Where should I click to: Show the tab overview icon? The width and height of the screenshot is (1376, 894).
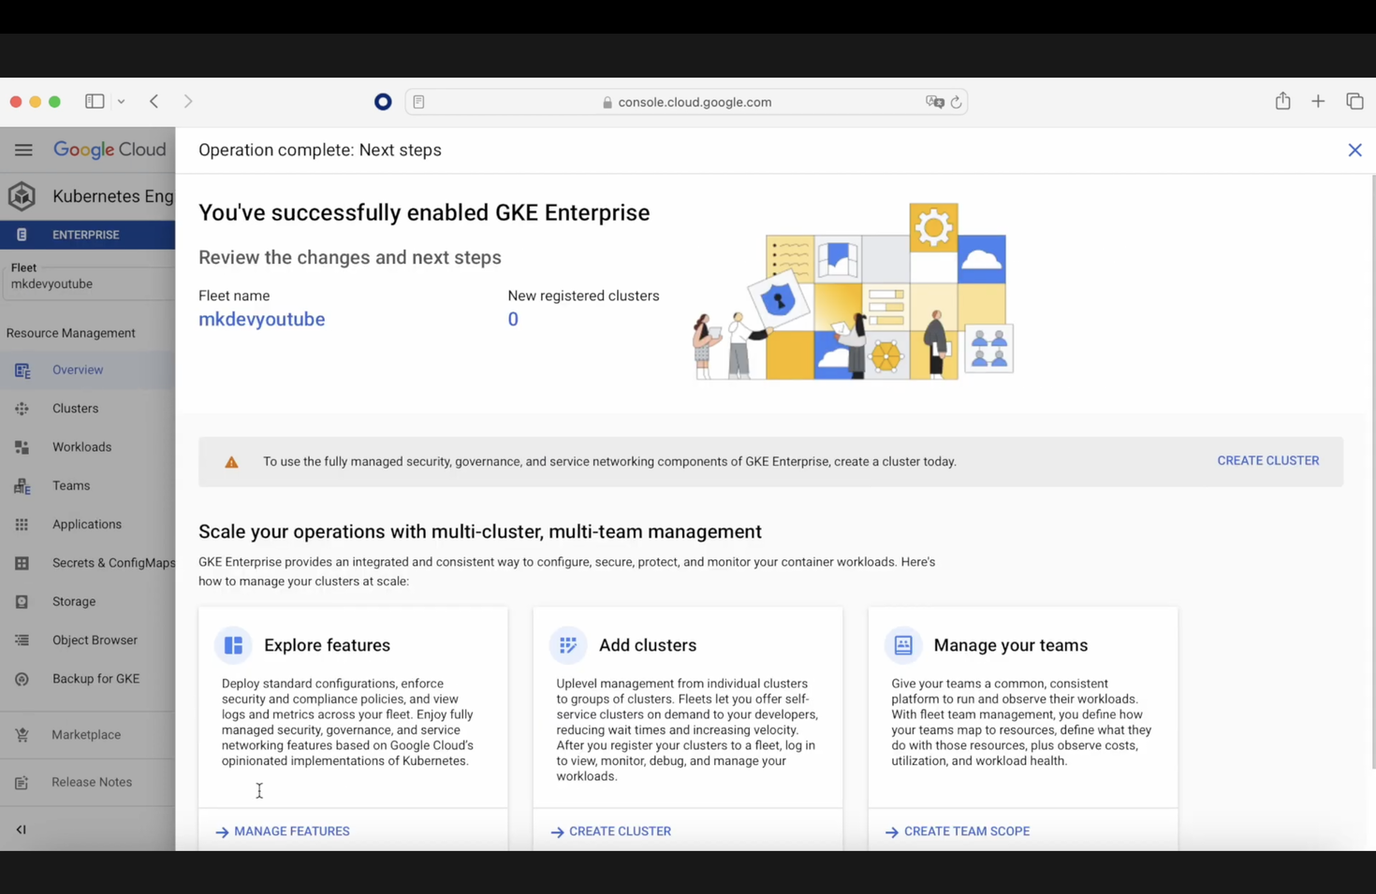(1354, 101)
